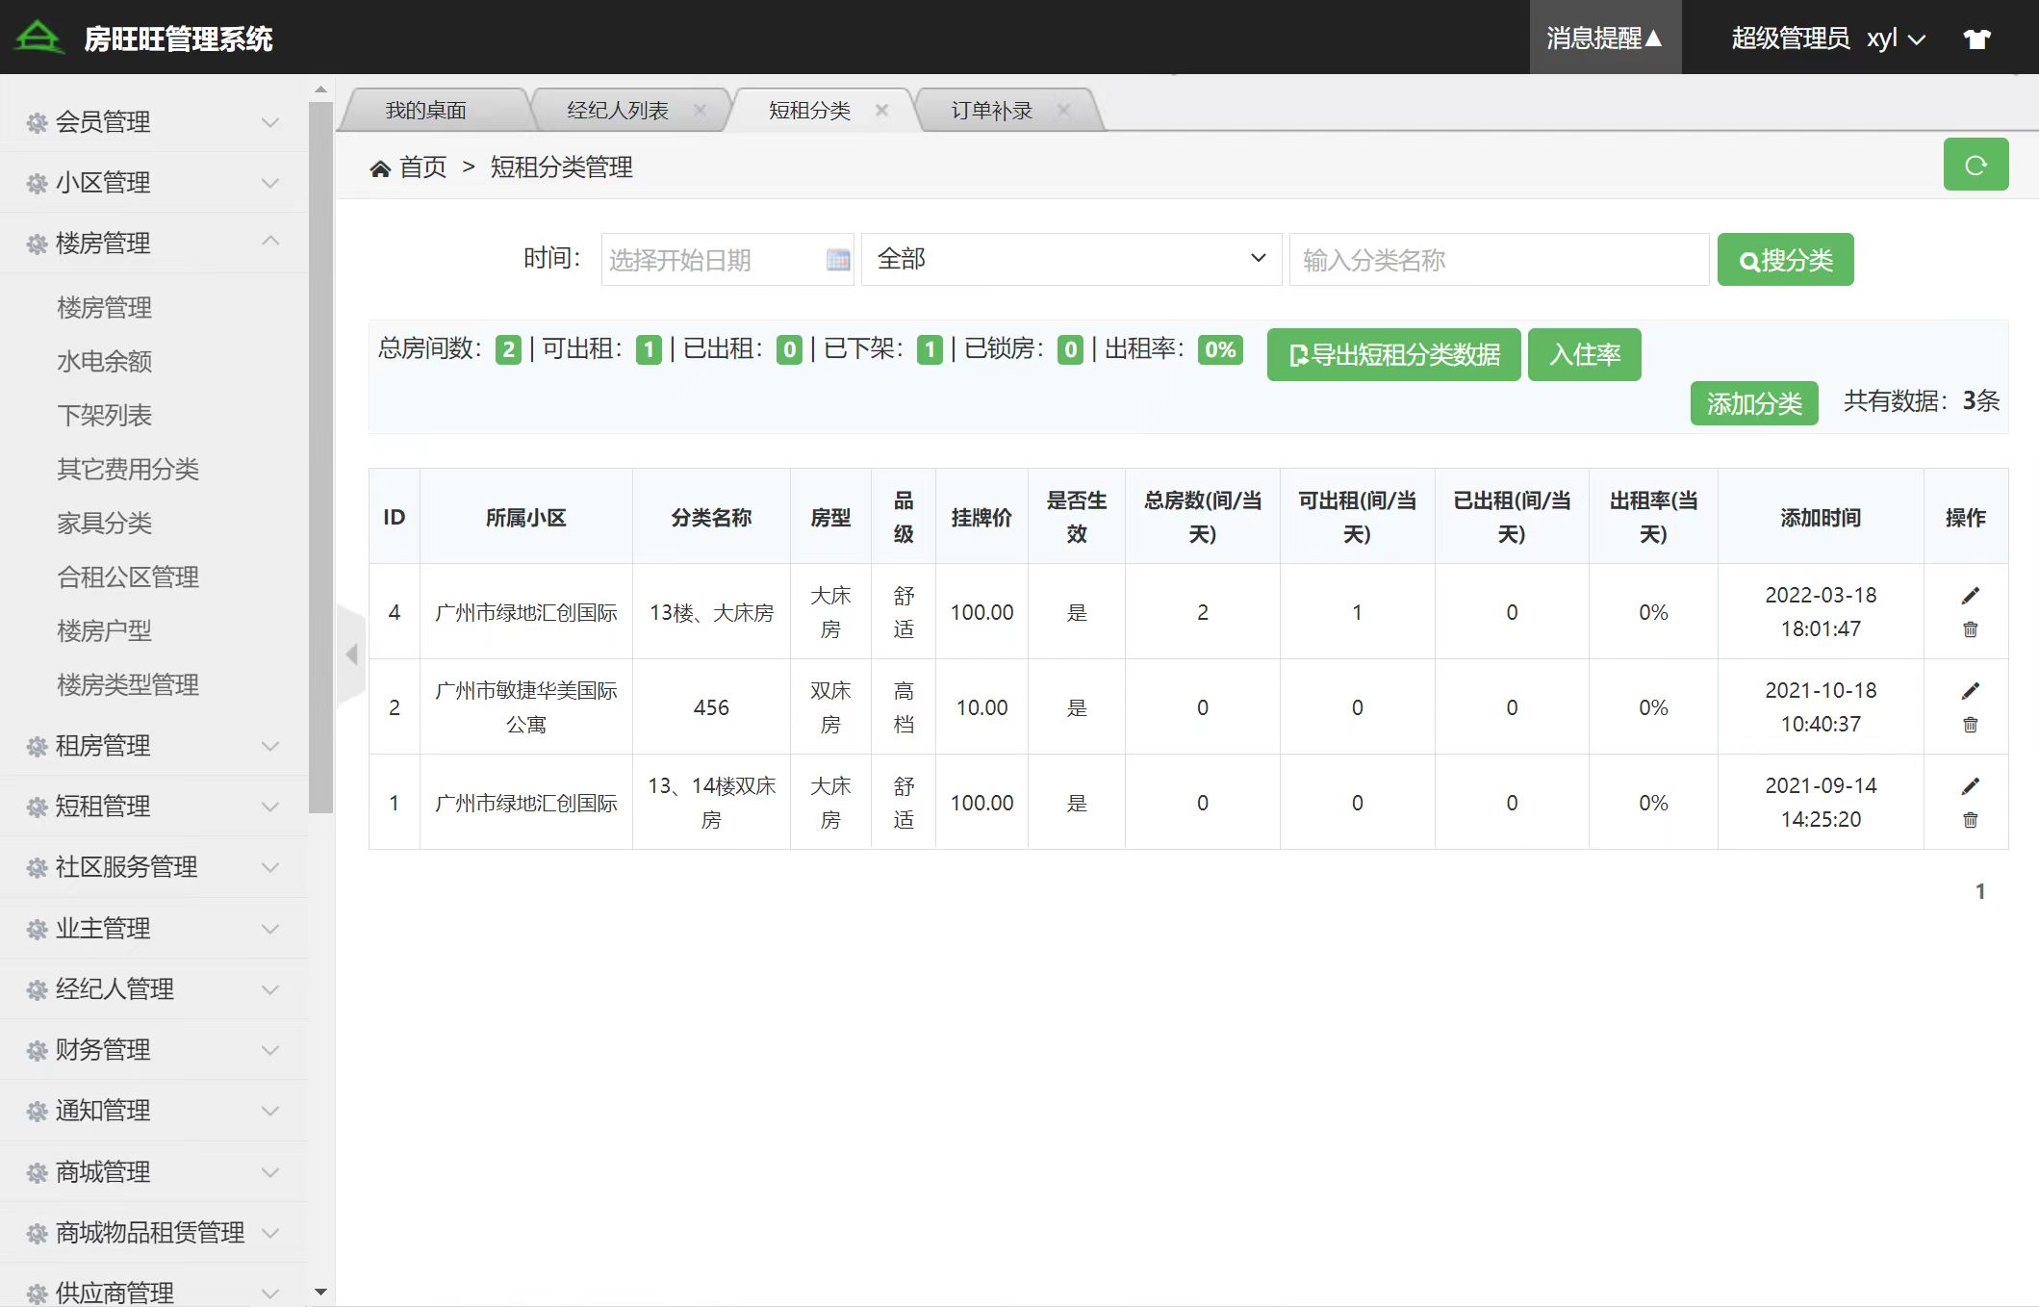Image resolution: width=2039 pixels, height=1307 pixels.
Task: Click 导出短租分类数据 export button
Action: pyautogui.click(x=1393, y=355)
